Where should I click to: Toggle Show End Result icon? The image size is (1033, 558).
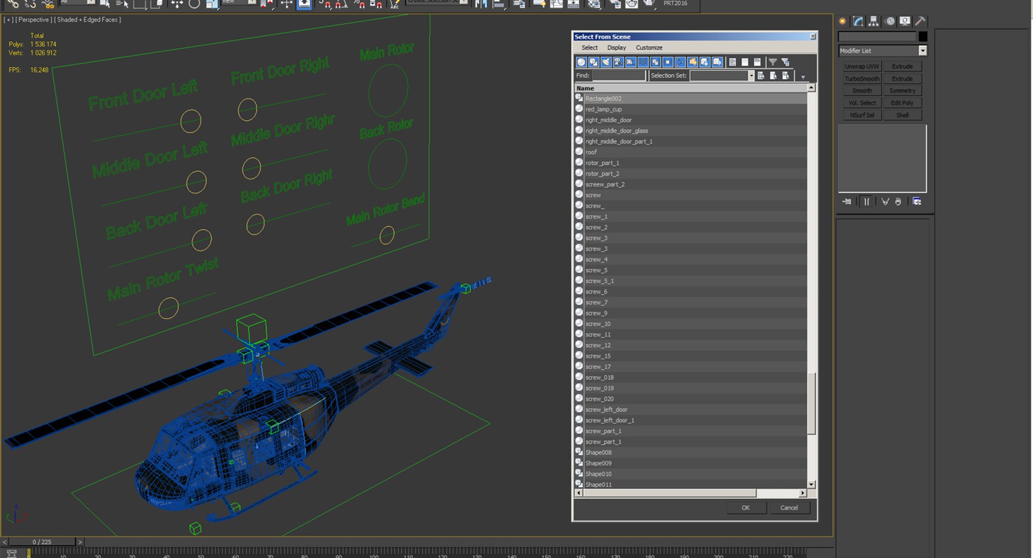coord(866,202)
